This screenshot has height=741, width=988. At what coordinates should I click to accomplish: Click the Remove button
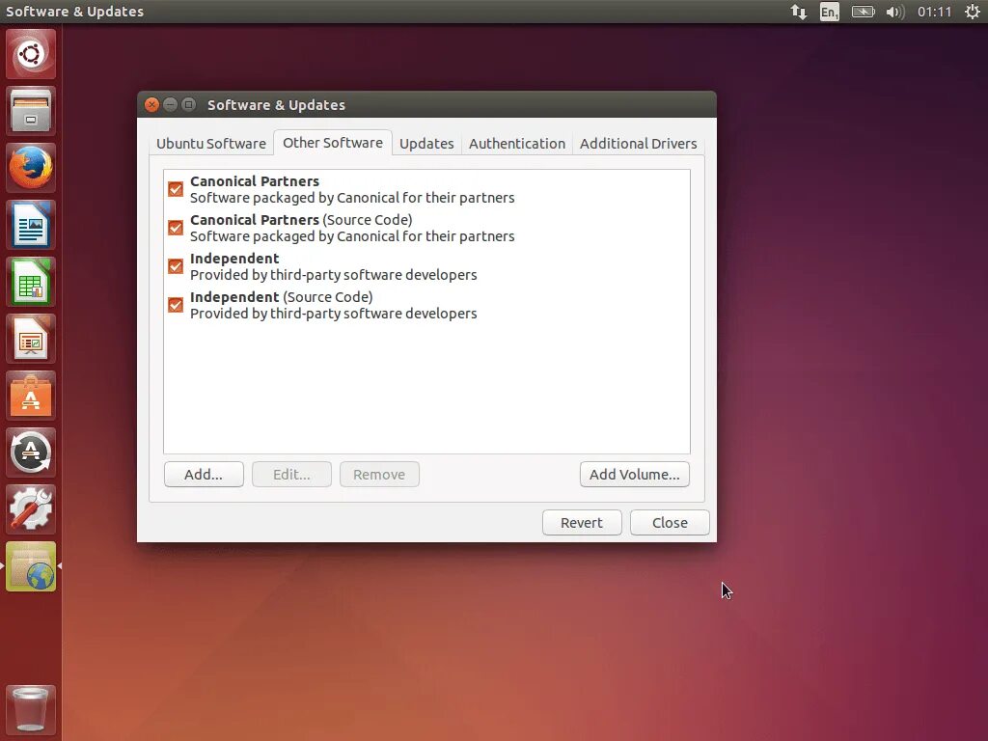pyautogui.click(x=379, y=475)
